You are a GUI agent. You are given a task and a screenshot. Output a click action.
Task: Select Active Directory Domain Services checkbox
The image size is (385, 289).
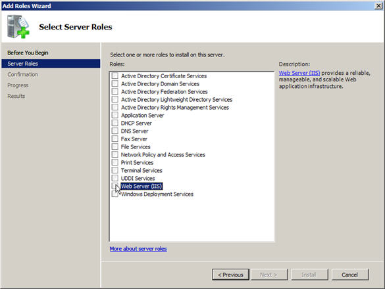(115, 83)
